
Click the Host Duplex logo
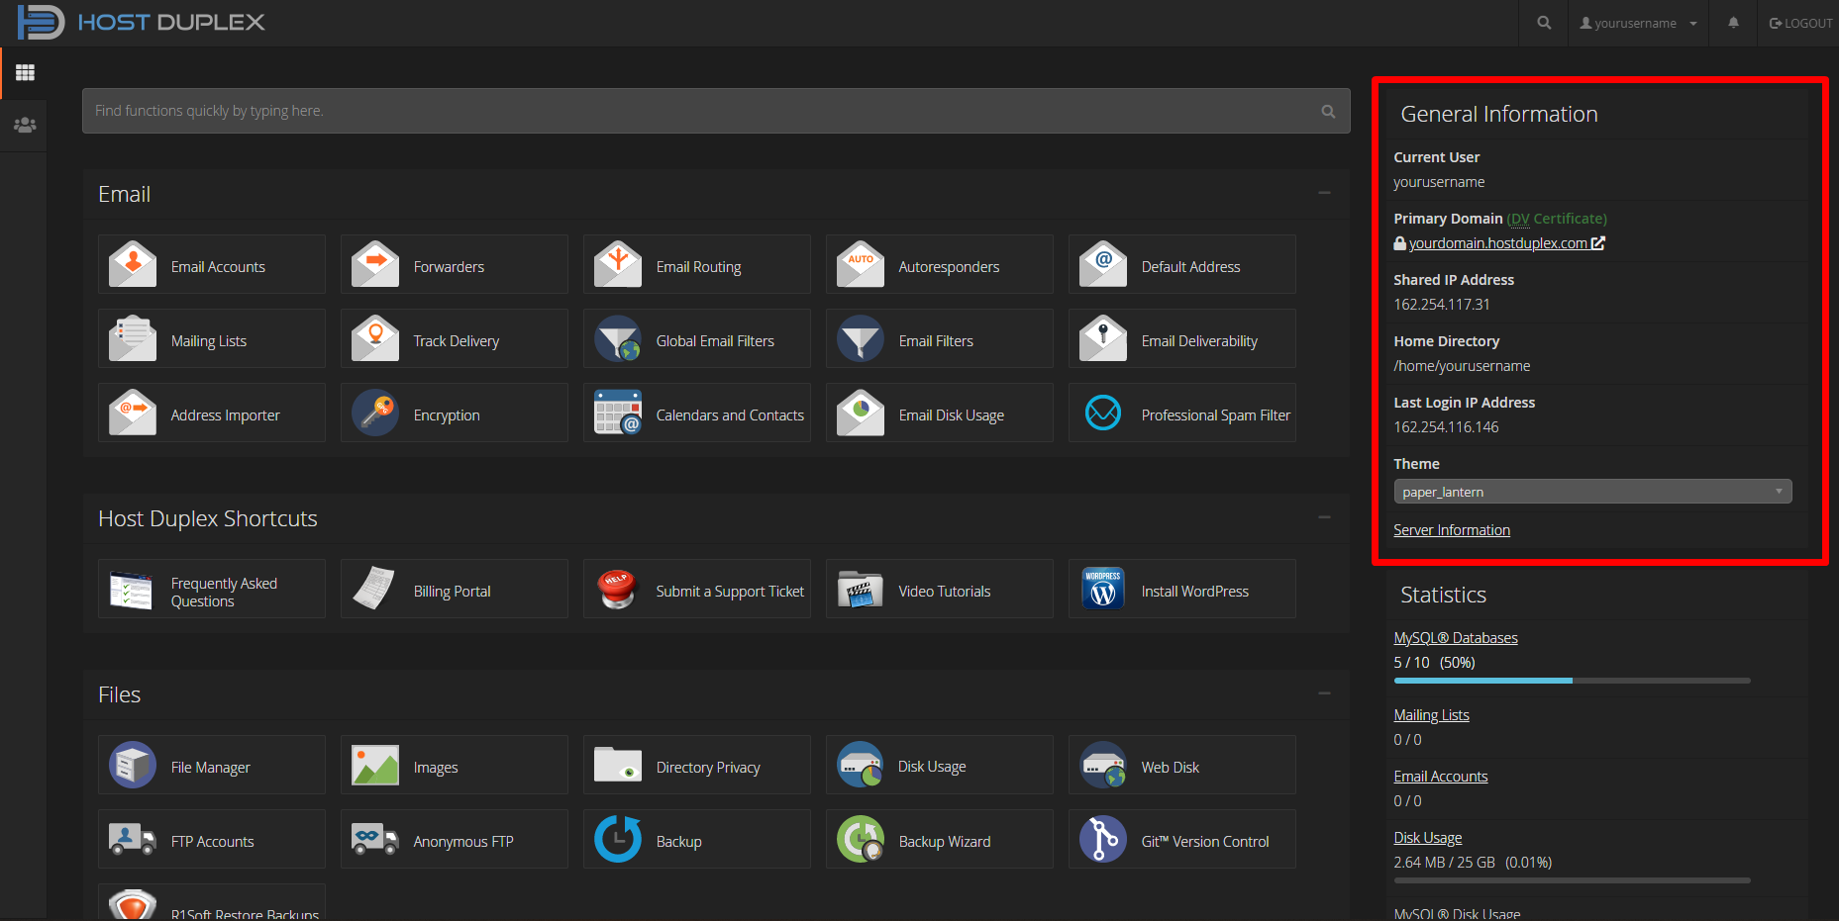click(x=142, y=22)
